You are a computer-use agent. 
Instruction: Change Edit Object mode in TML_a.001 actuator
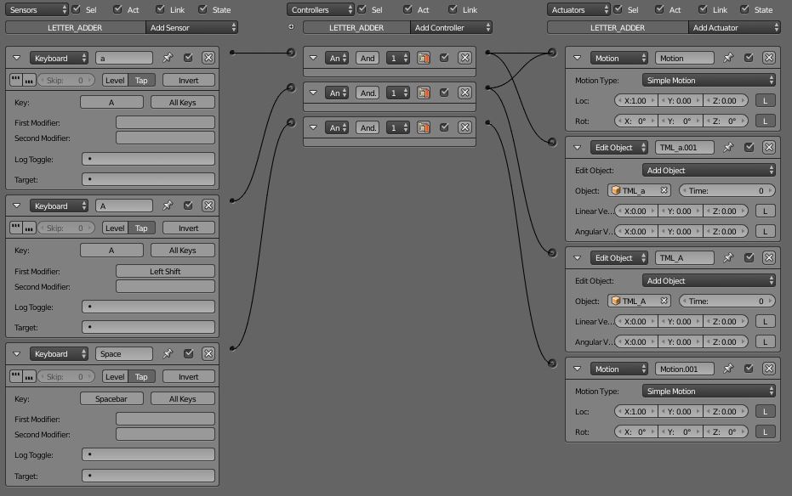coord(709,171)
